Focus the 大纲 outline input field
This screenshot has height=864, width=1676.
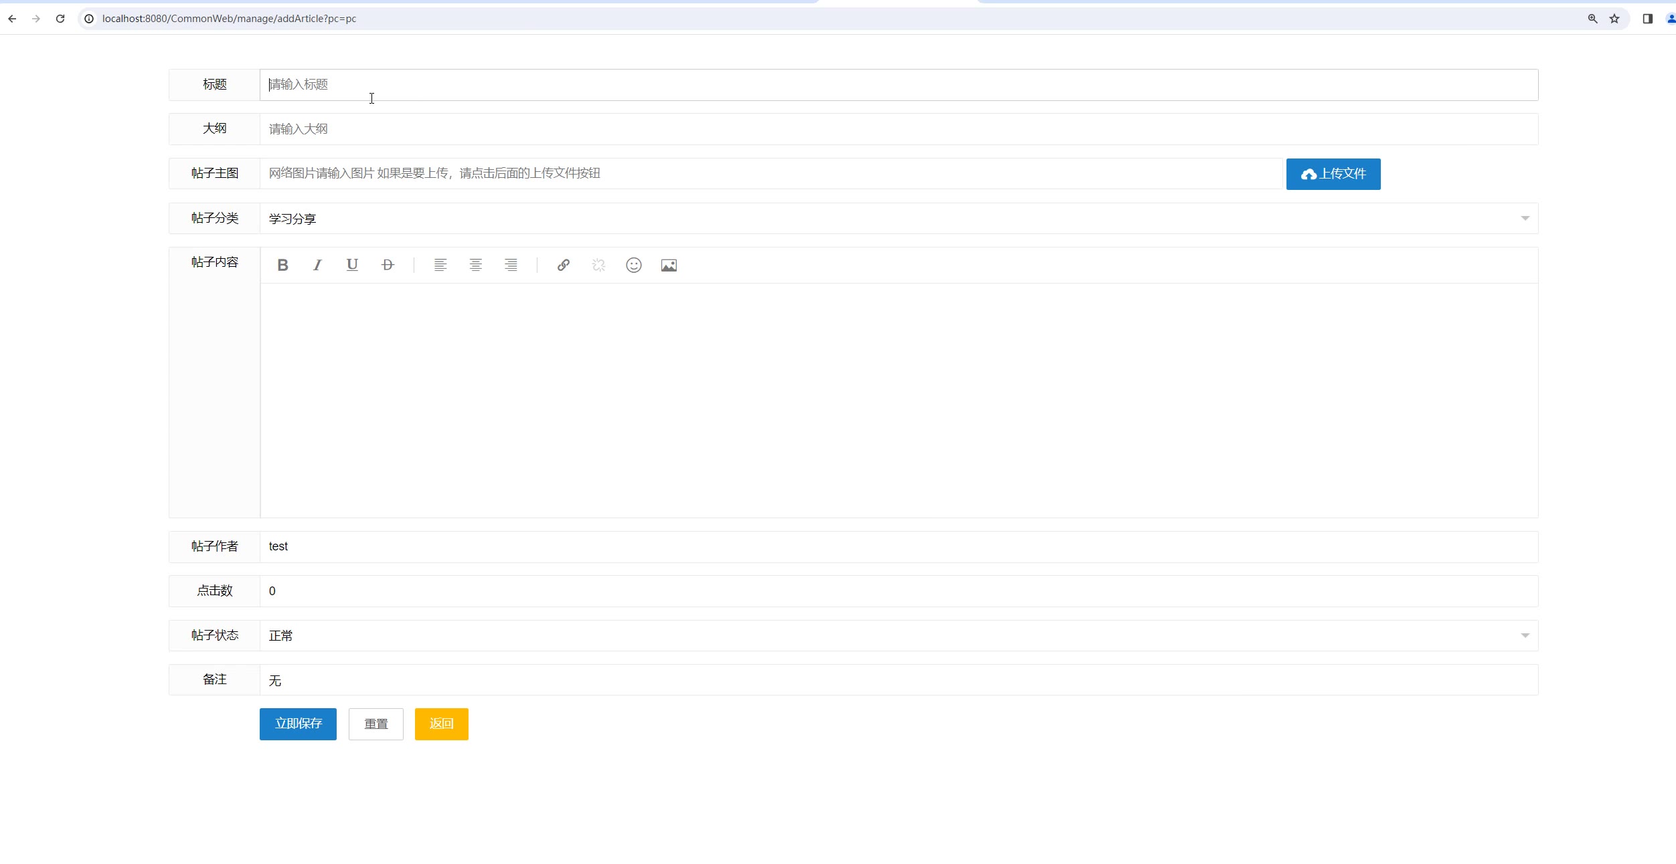pos(898,129)
